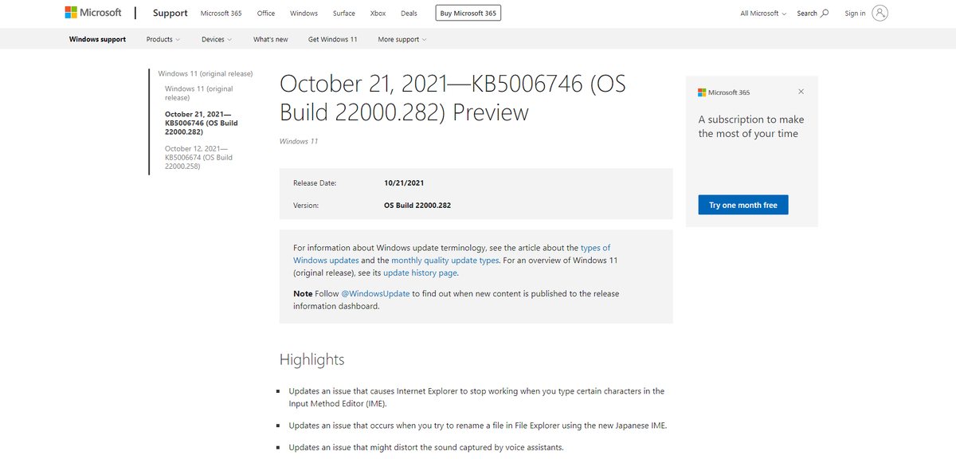Click the File Explorer Japanese IME bullet text
Image resolution: width=956 pixels, height=459 pixels.
tap(478, 426)
